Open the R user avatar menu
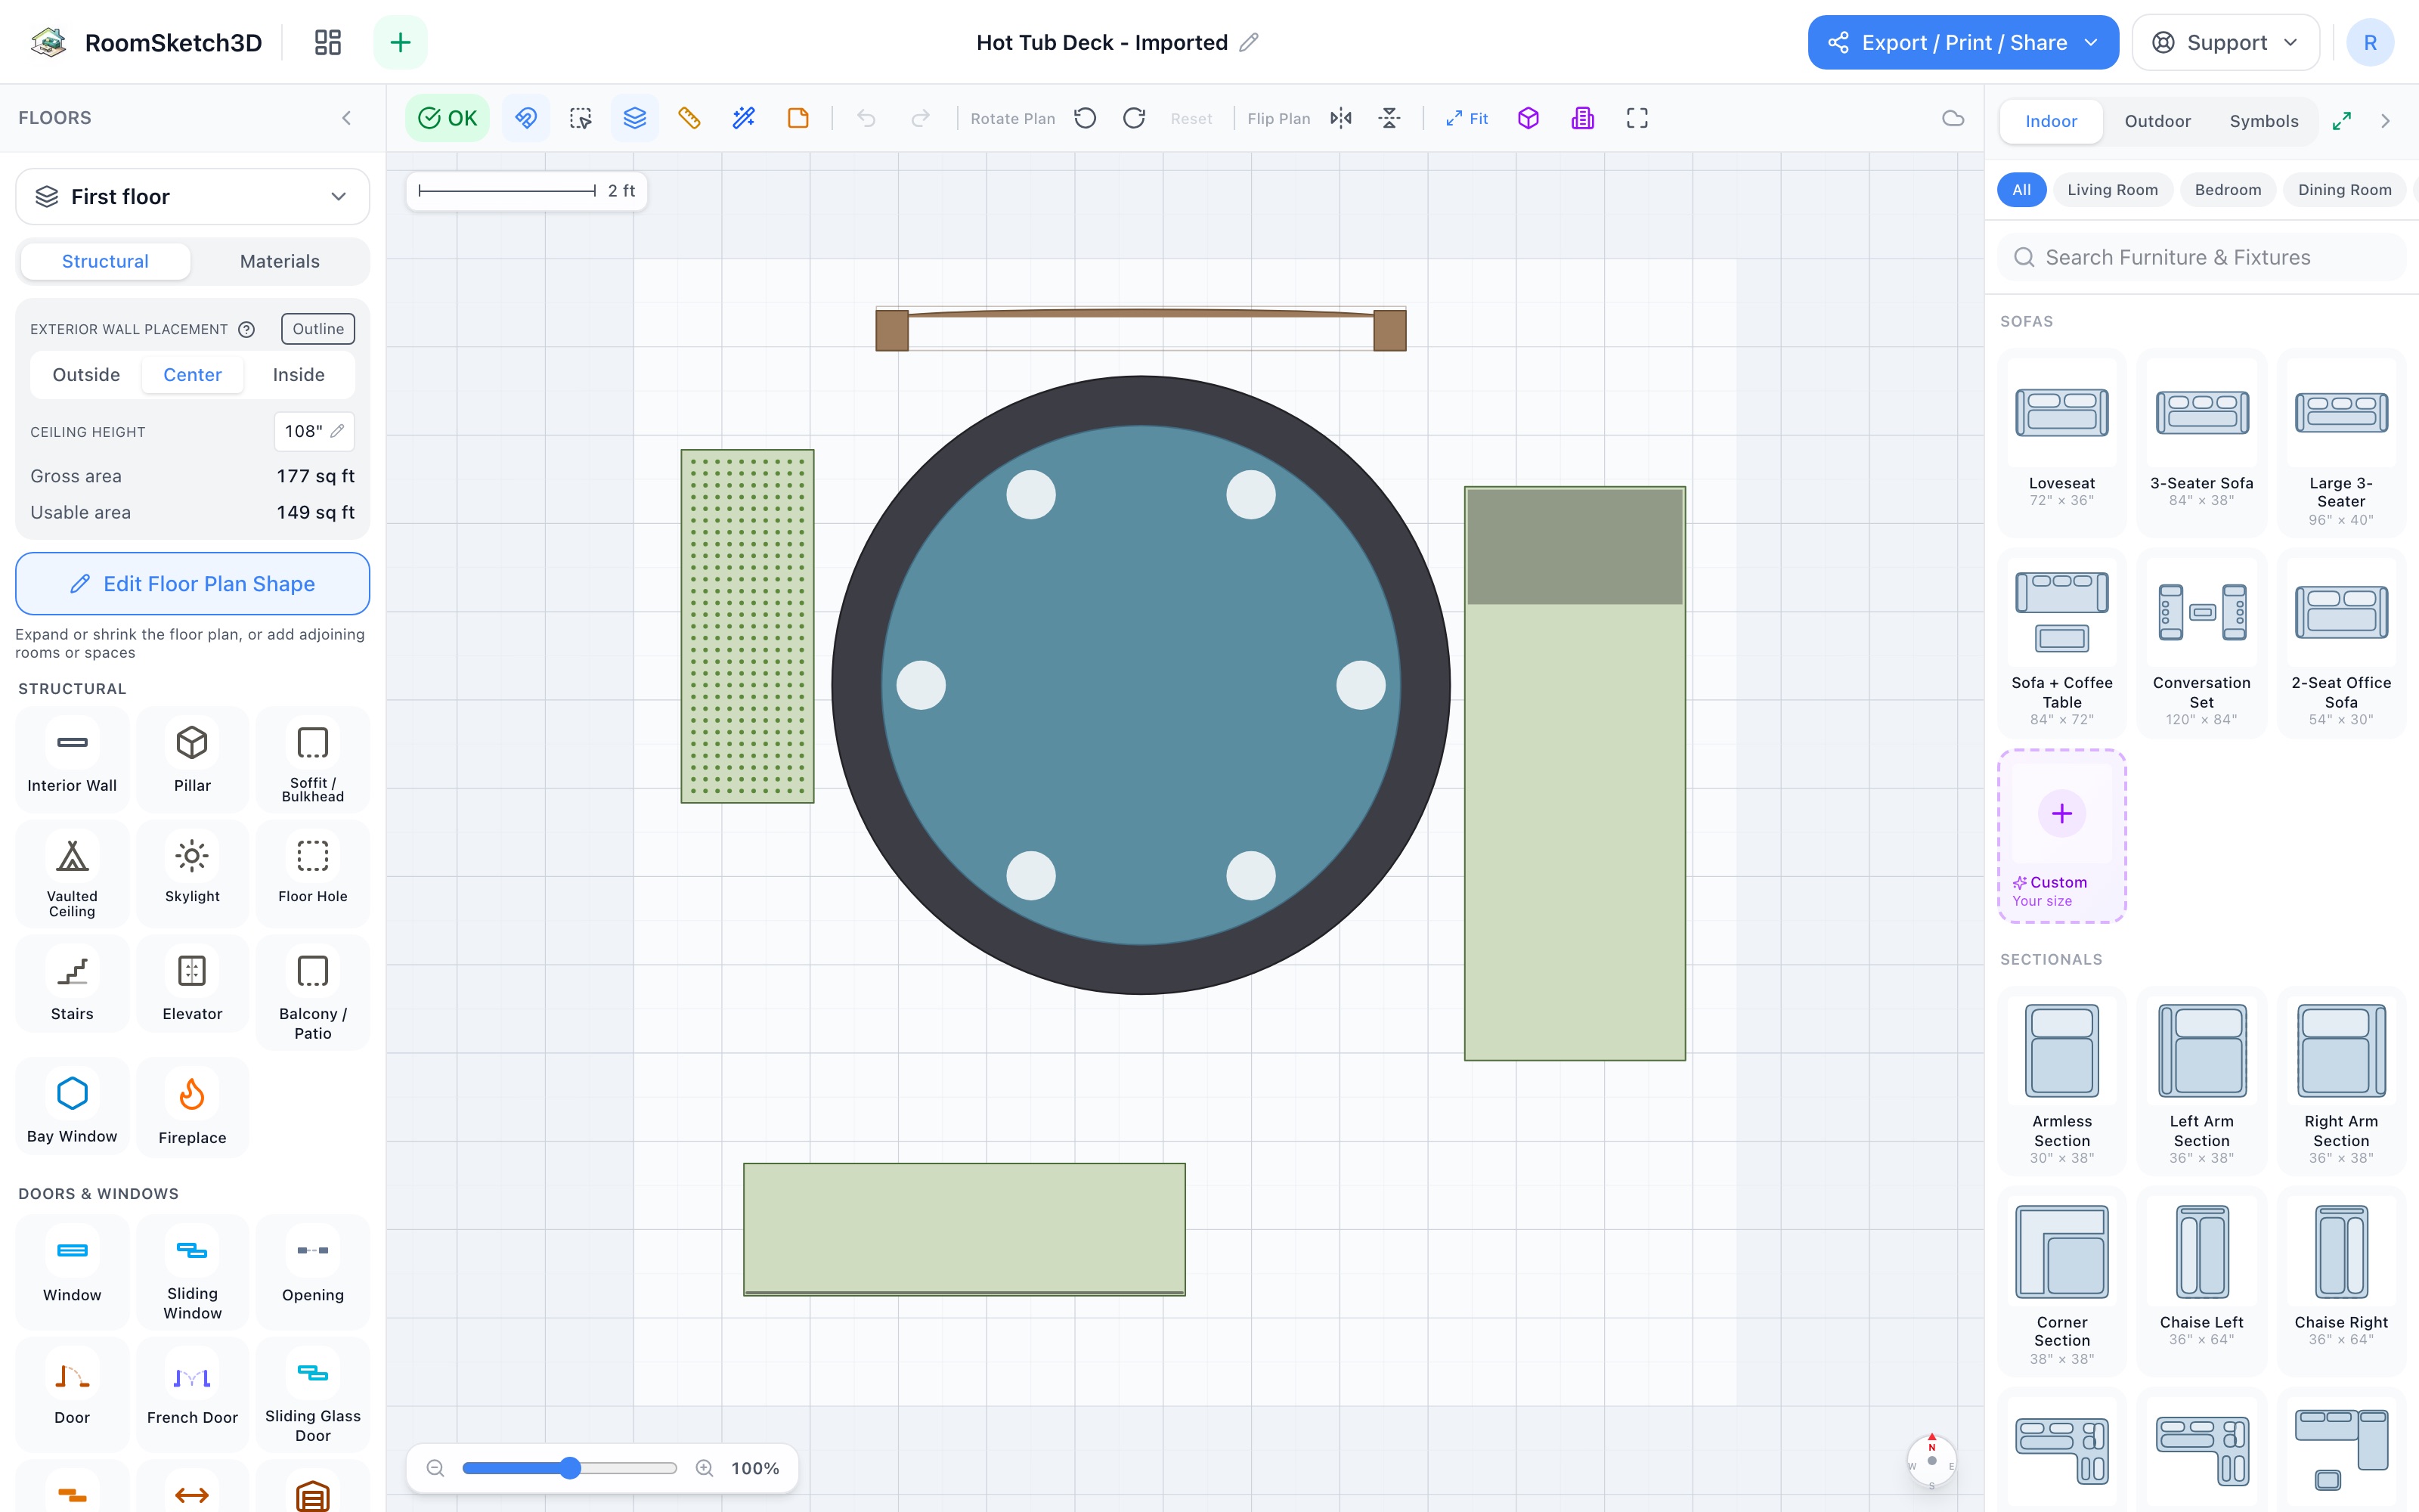 (x=2369, y=42)
